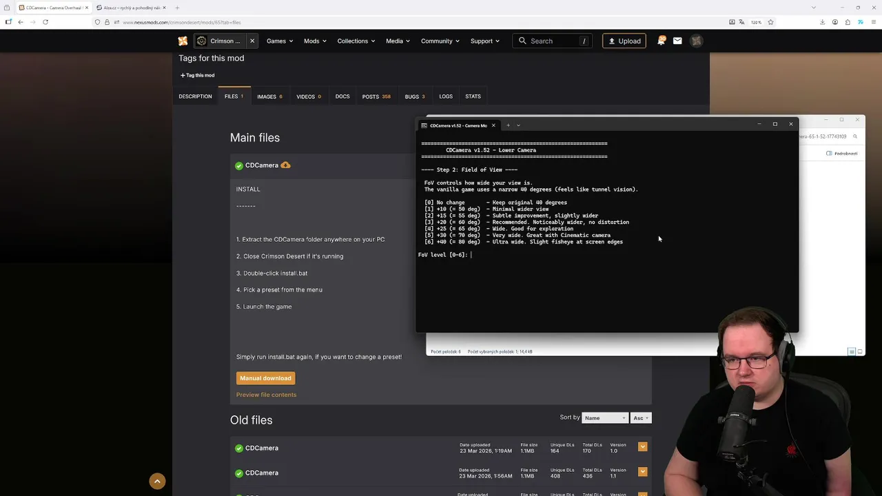This screenshot has width=882, height=496.
Task: Open Preview file contents link
Action: [266, 395]
